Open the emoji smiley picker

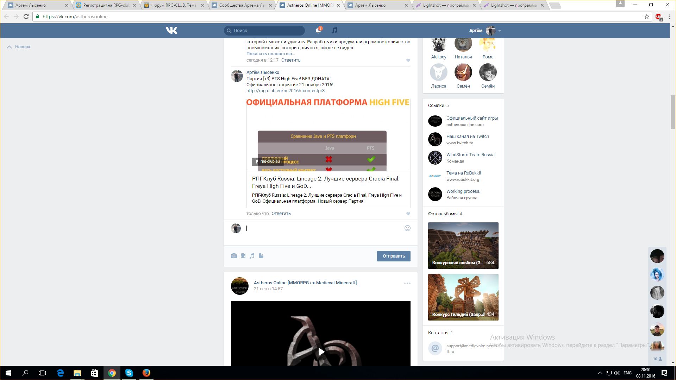pyautogui.click(x=407, y=228)
